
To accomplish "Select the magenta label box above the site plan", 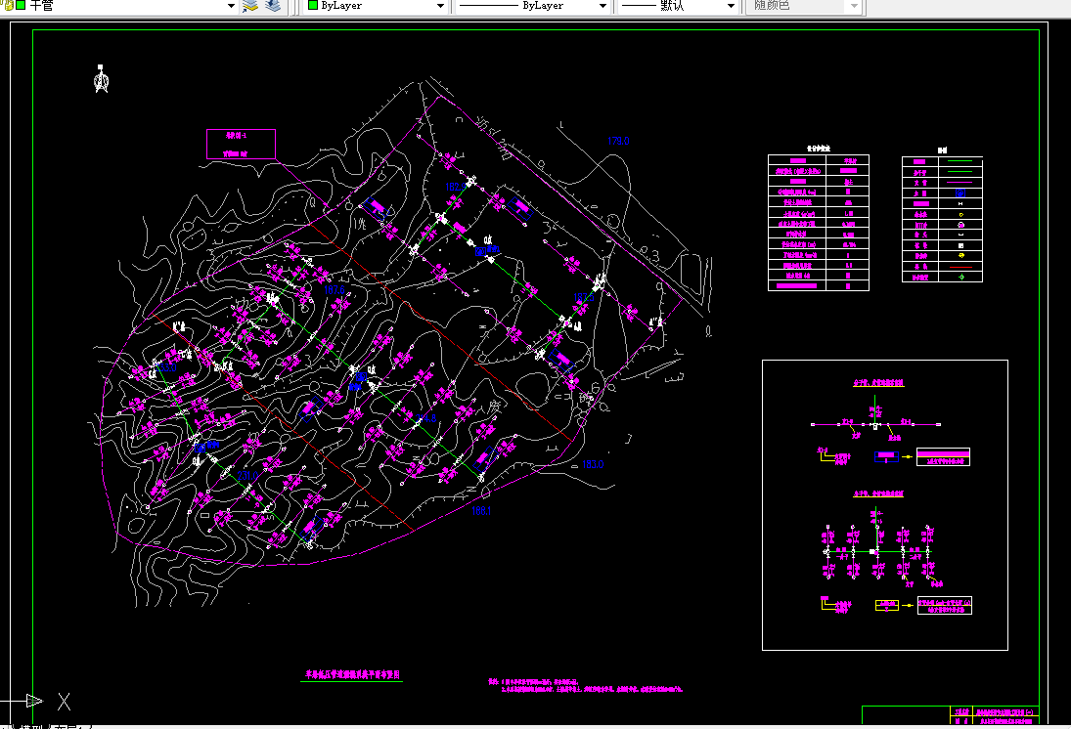I will (241, 144).
